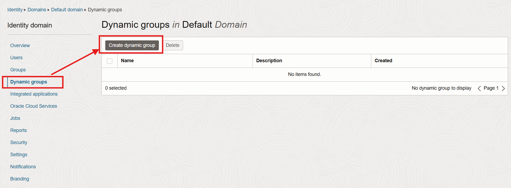Open domain Settings from the sidebar

click(19, 155)
